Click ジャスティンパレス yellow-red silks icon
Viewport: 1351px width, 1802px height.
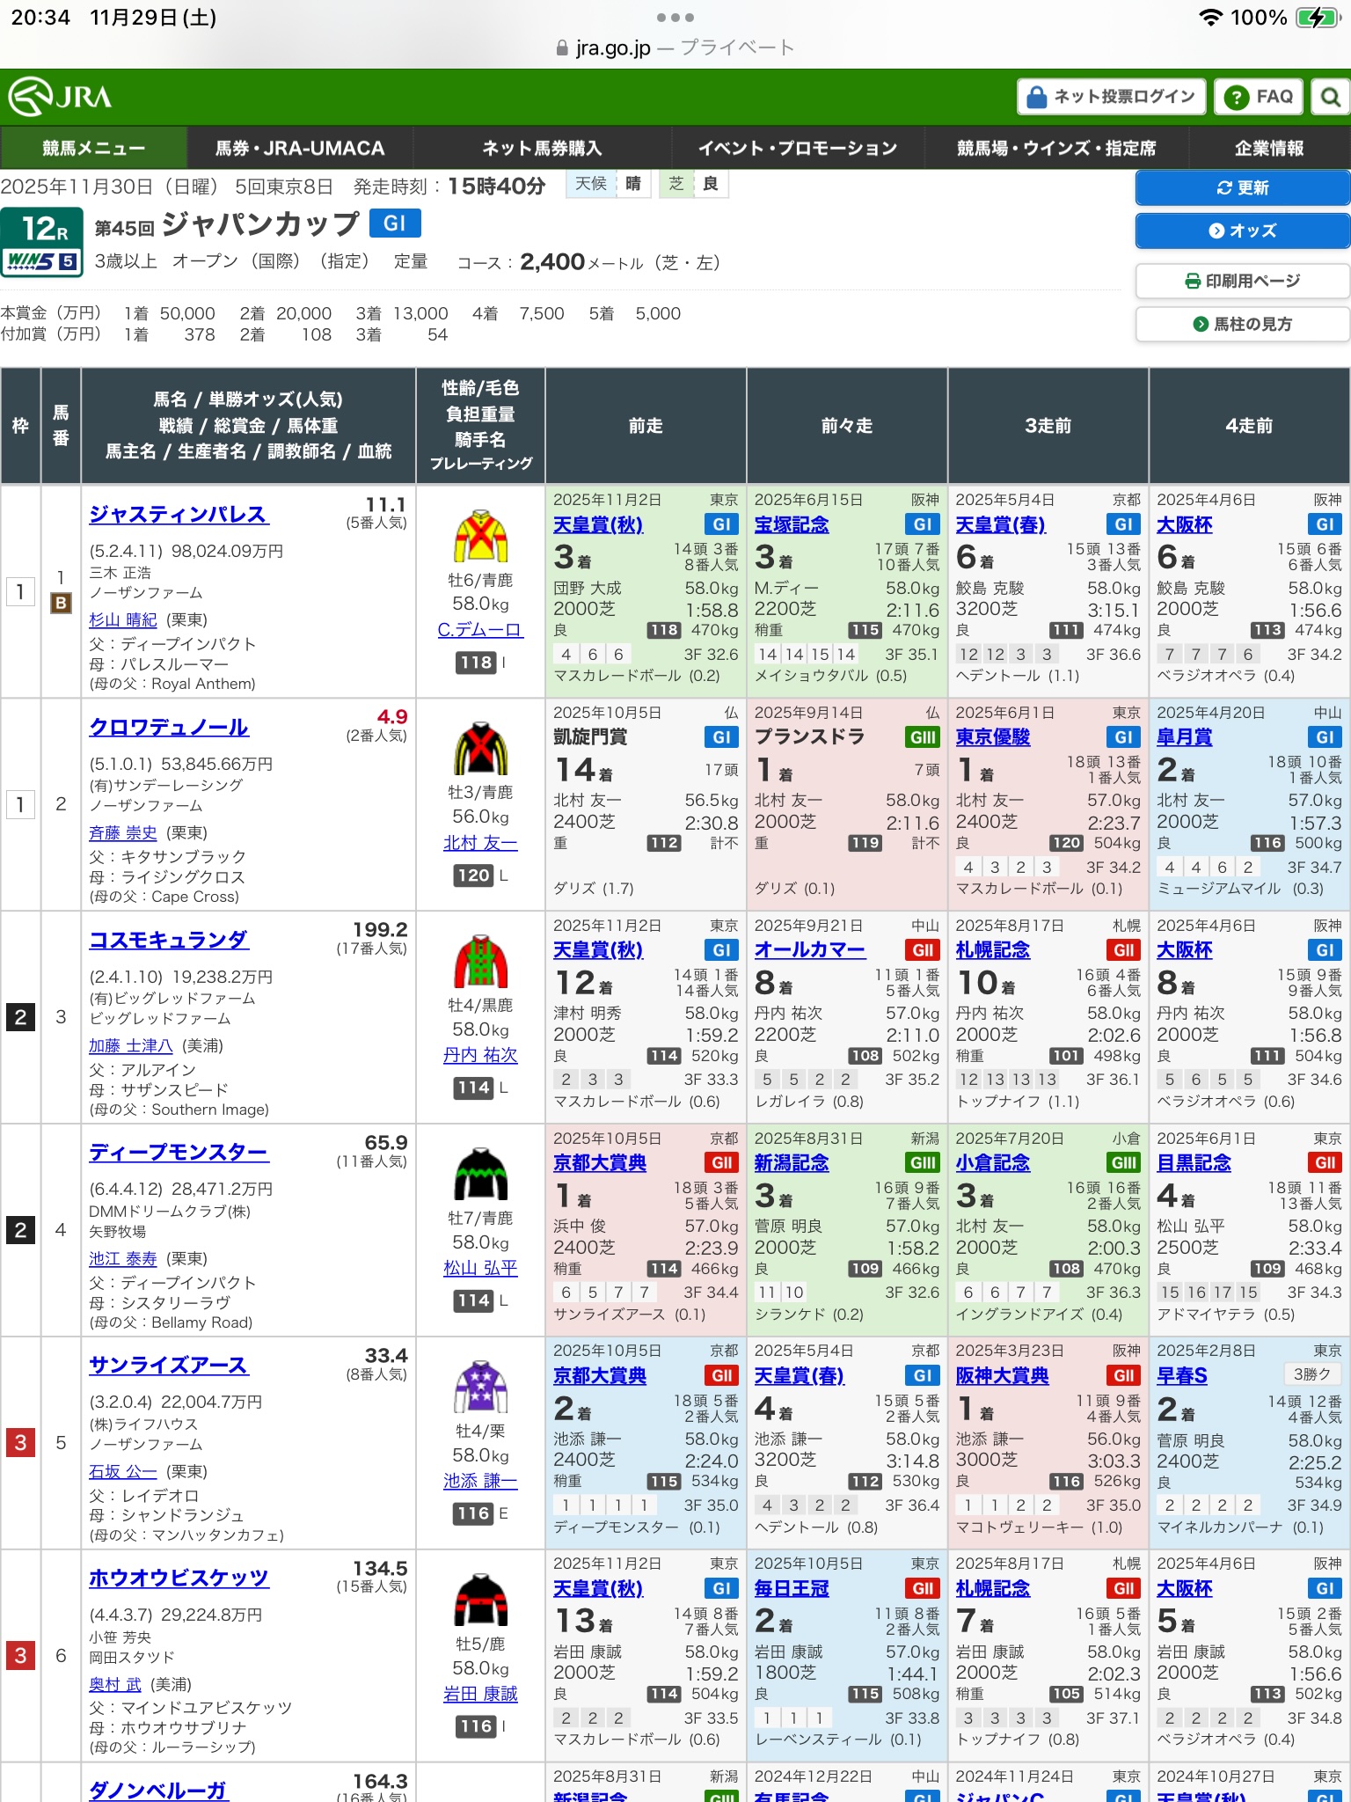480,536
